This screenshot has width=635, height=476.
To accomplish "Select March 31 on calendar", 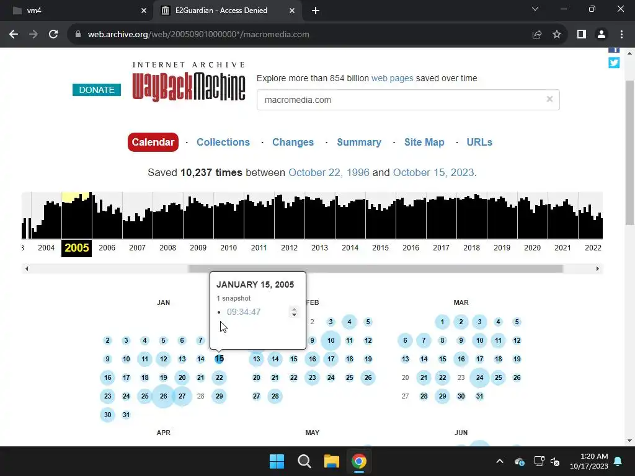I will point(479,396).
